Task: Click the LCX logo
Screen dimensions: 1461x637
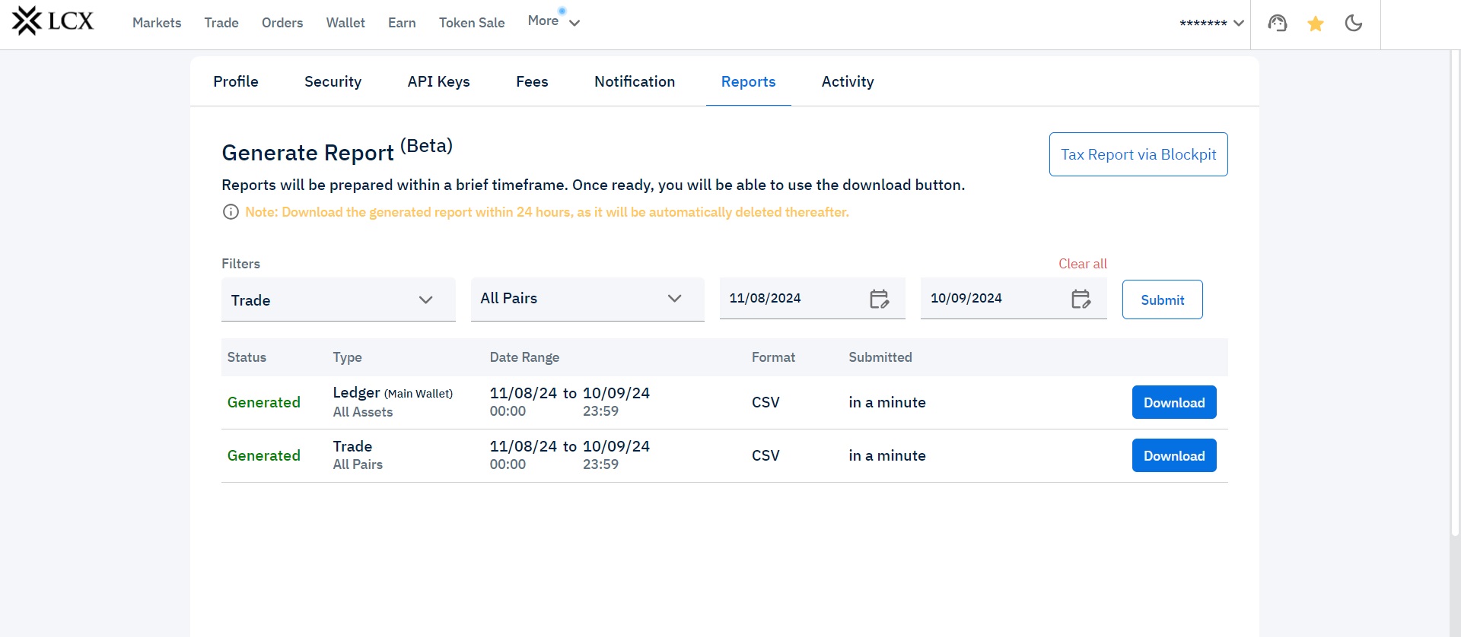Action: coord(53,21)
